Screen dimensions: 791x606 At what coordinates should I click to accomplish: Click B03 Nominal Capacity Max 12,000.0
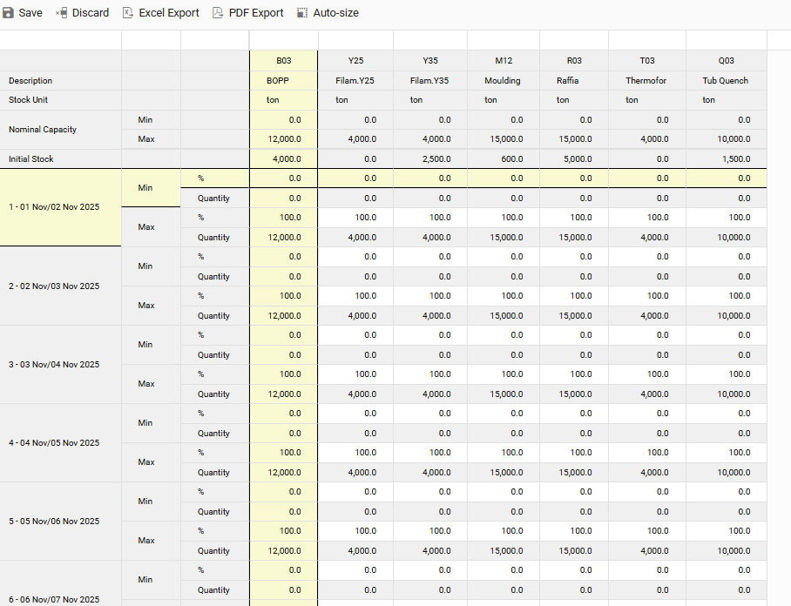283,139
